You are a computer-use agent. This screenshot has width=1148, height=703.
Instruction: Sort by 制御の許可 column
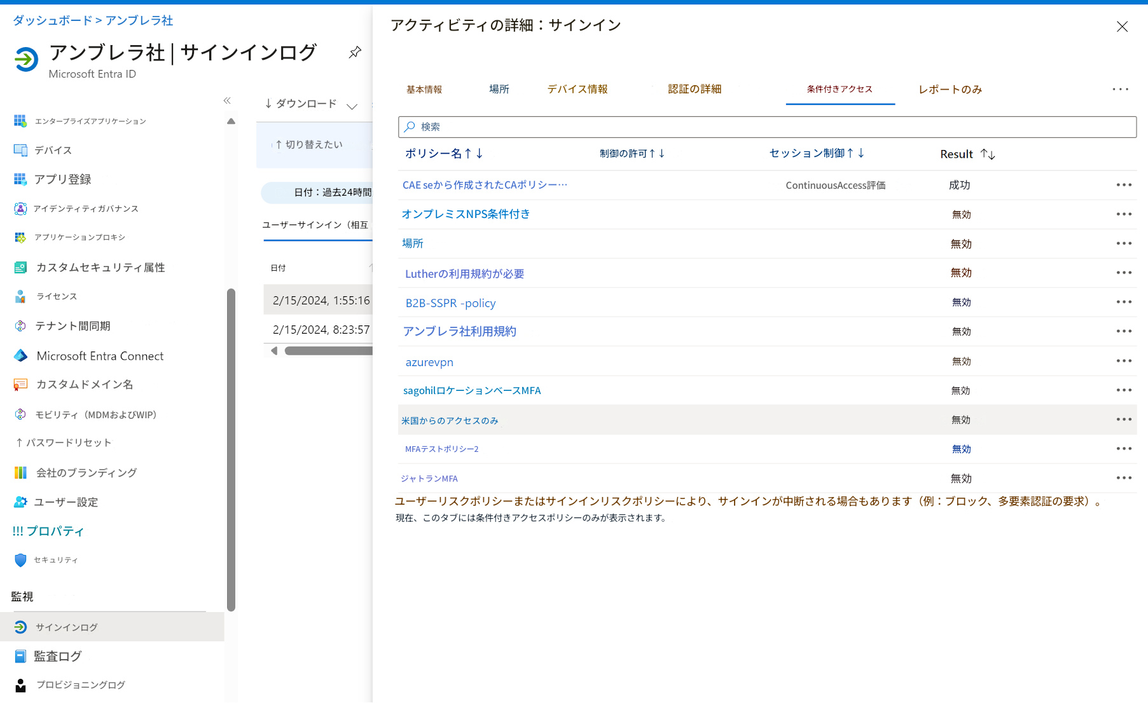[x=632, y=153]
